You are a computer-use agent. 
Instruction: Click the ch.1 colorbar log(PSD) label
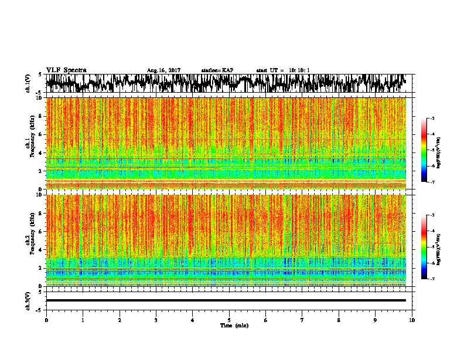pos(439,153)
